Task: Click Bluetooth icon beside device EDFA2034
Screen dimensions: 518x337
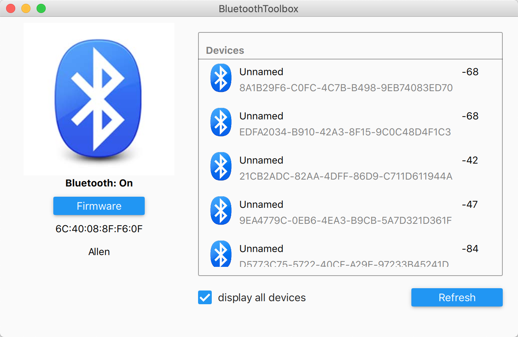Action: point(221,122)
